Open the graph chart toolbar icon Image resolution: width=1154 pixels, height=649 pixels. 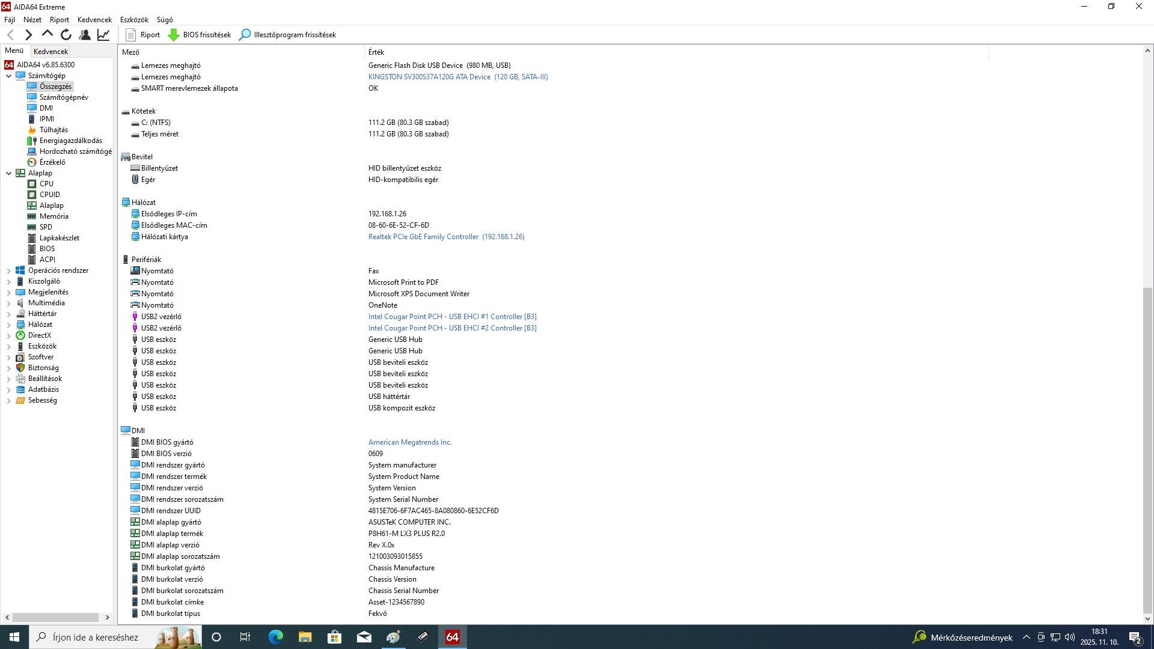point(103,35)
